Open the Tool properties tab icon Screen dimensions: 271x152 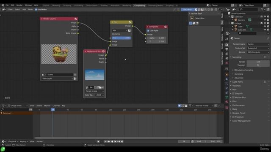click(227, 39)
